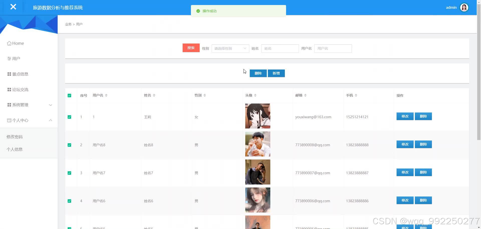This screenshot has width=481, height=229.
Task: Open 修改密码 submenu item
Action: (x=15, y=137)
